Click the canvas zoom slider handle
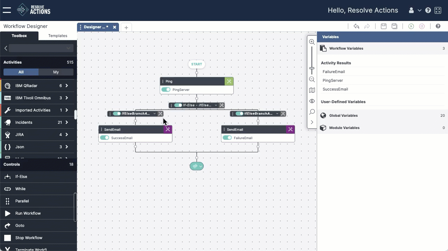 [312, 68]
